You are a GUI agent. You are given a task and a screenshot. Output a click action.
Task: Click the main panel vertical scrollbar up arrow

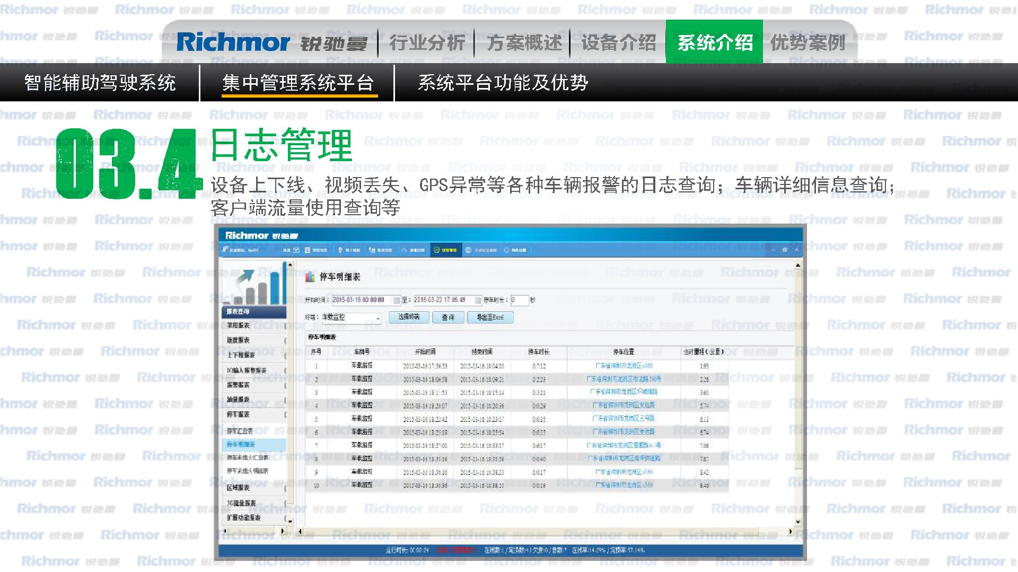(797, 265)
